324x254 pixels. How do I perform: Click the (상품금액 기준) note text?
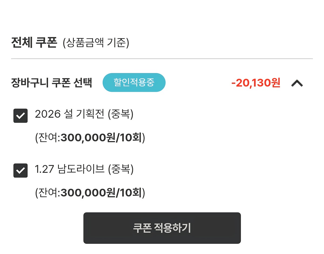coord(96,43)
